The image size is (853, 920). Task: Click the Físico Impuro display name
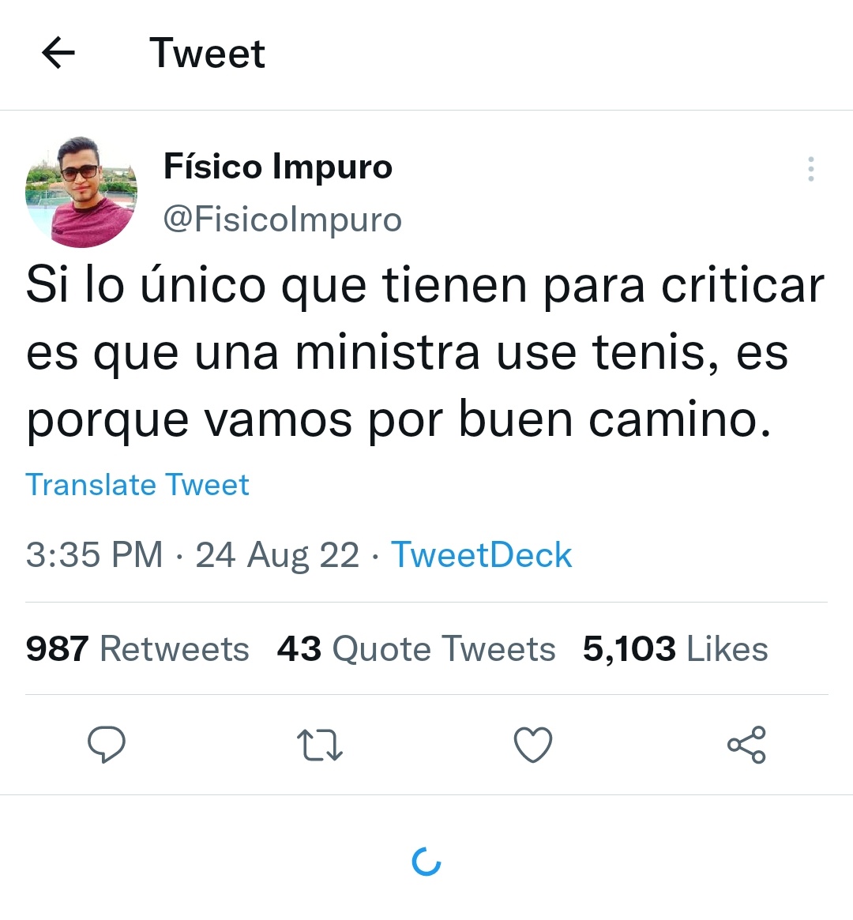(277, 167)
